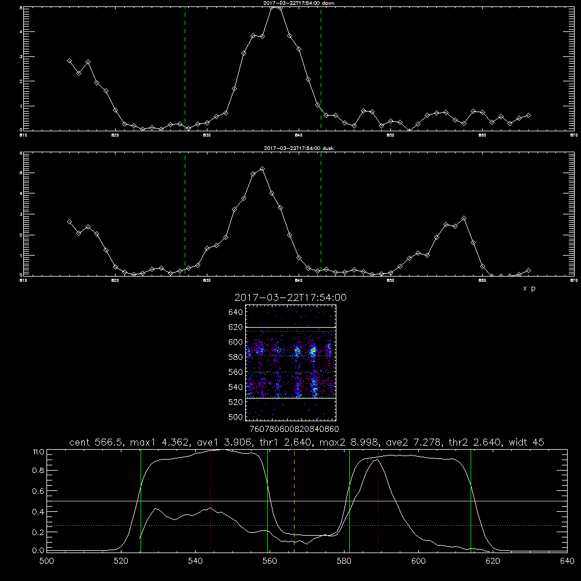
Task: Click the bottom plot x-axis label '540'
Action: (x=195, y=561)
